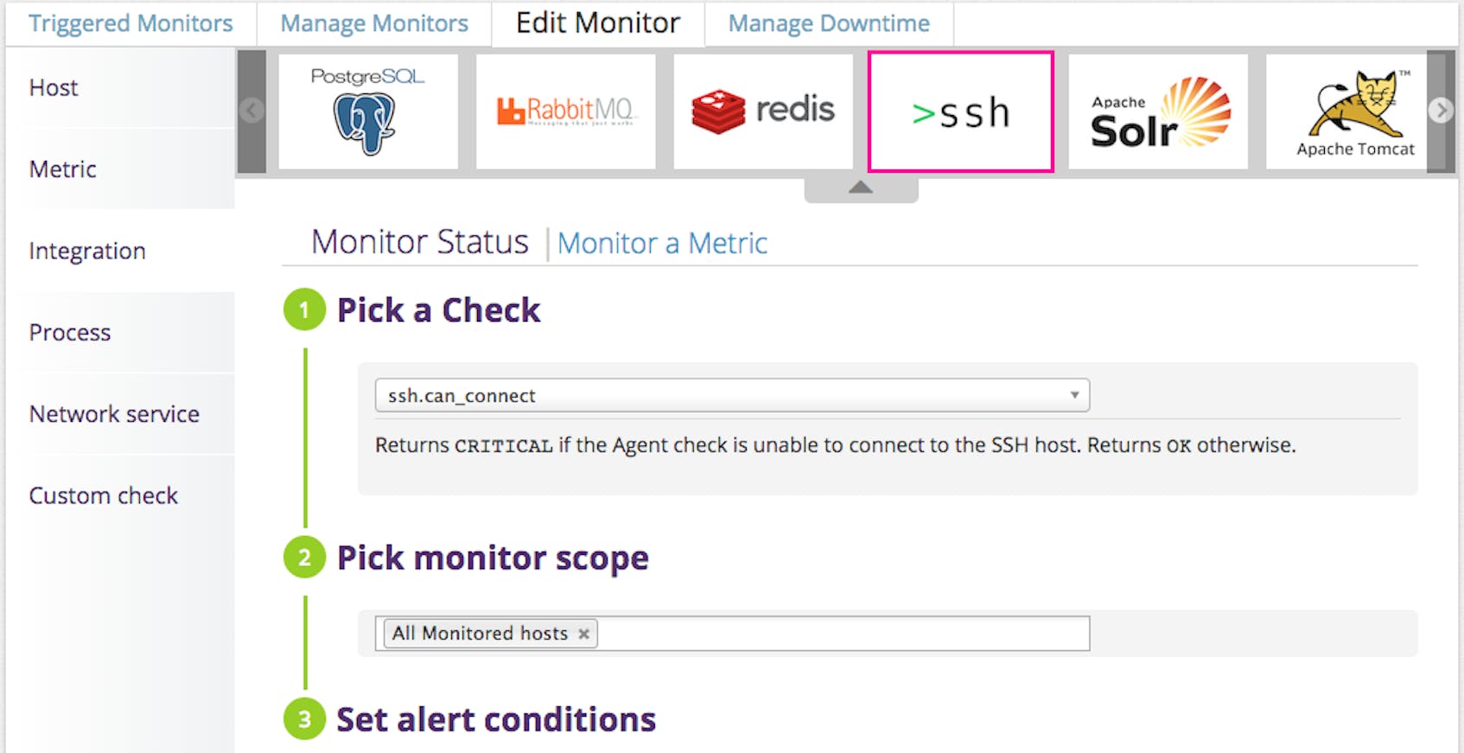Screen dimensions: 1464x753
Task: Click the right arrow in the integrations carousel
Action: pyautogui.click(x=1440, y=111)
